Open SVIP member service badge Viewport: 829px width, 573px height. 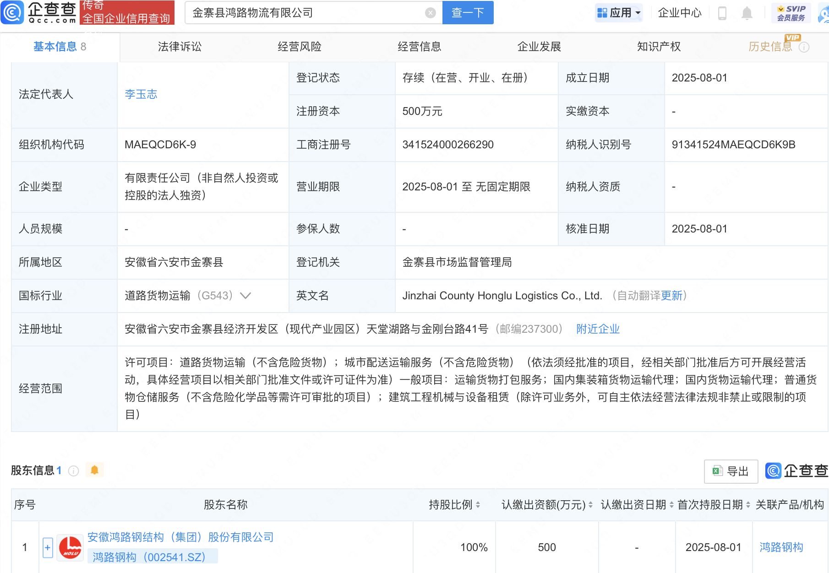pyautogui.click(x=791, y=13)
